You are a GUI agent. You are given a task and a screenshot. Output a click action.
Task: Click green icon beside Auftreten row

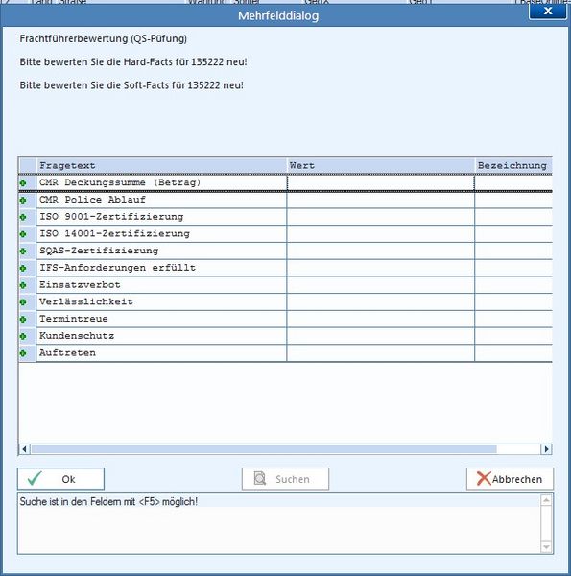click(23, 353)
